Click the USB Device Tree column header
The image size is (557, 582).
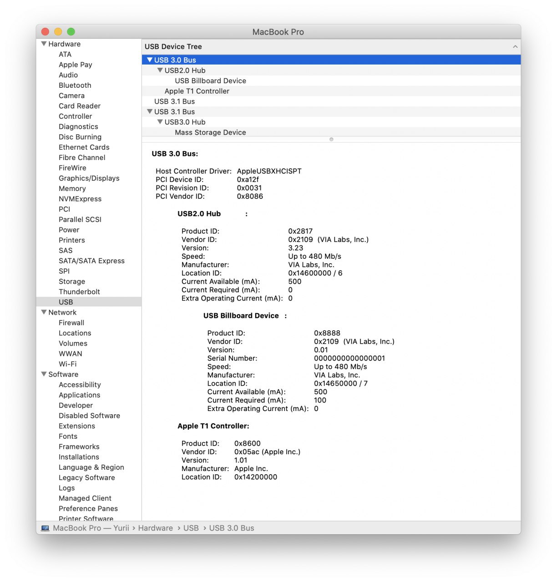(331, 46)
